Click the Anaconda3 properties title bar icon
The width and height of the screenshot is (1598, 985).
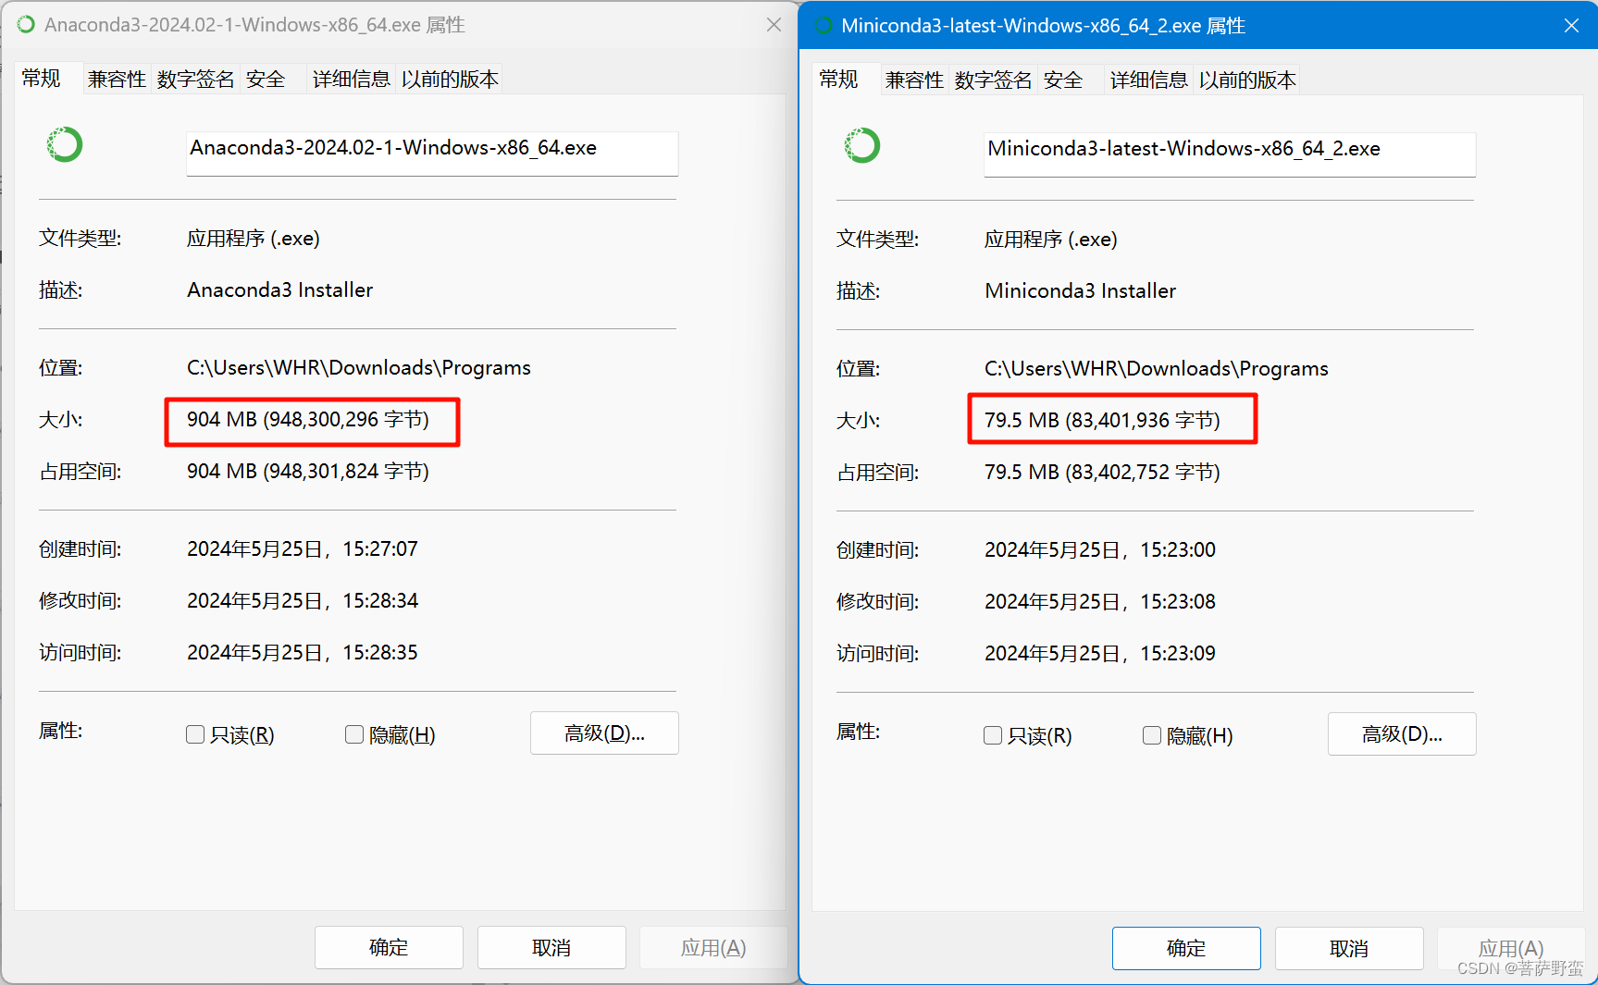click(x=26, y=25)
